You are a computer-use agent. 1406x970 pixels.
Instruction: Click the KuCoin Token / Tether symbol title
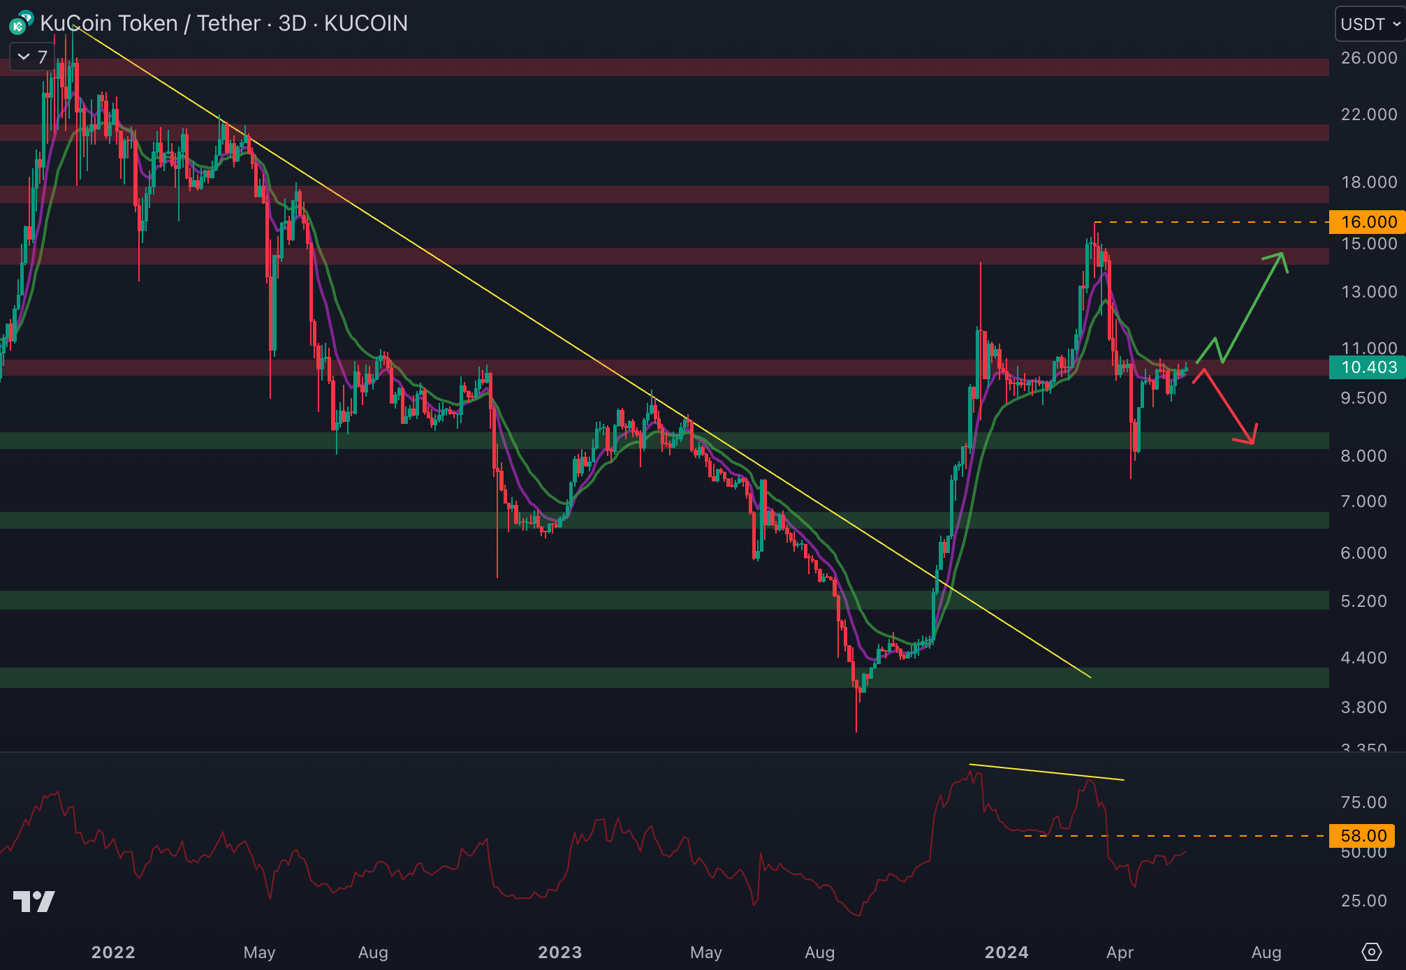(149, 24)
